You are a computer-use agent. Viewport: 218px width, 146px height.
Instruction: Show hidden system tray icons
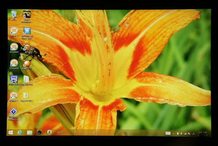(x=173, y=134)
